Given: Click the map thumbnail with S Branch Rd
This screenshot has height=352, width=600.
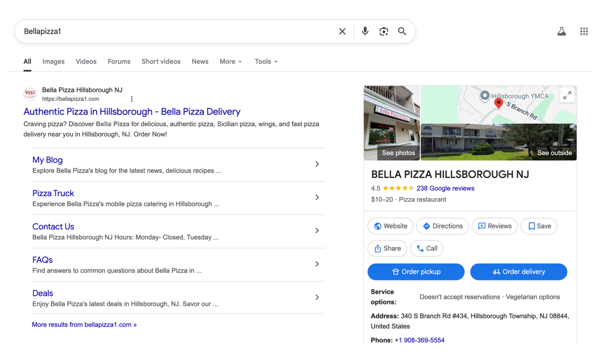Looking at the screenshot, I should (x=498, y=105).
